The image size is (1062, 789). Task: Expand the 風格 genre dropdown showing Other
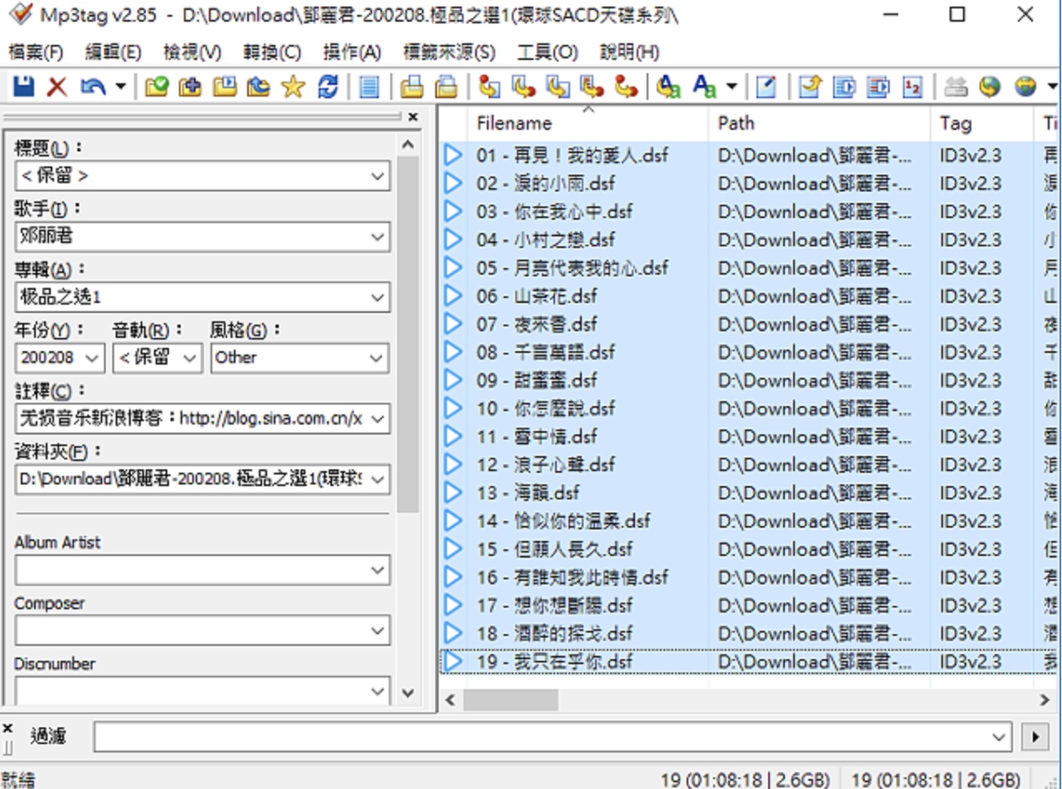pos(377,359)
